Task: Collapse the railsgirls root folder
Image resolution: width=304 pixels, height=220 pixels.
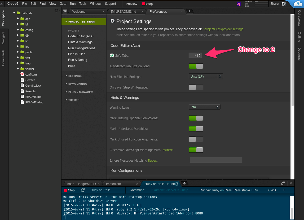Action: pyautogui.click(x=14, y=13)
